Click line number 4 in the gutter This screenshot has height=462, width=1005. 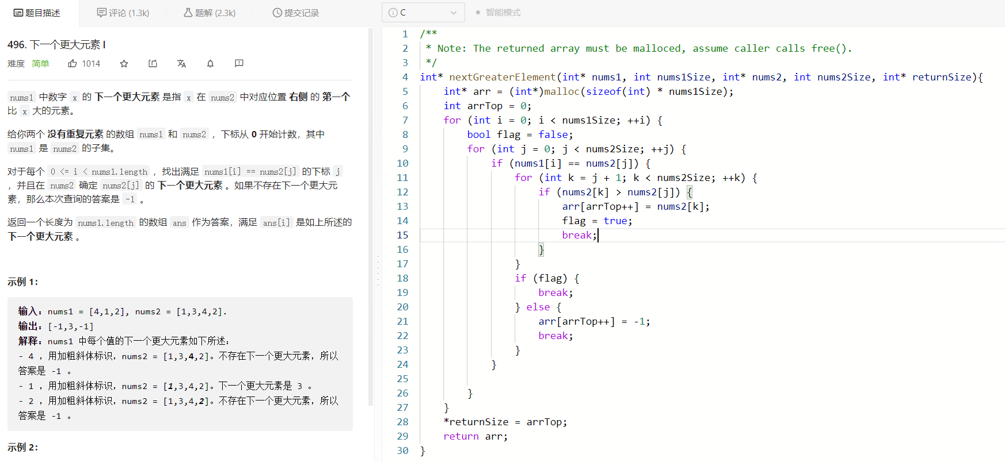pyautogui.click(x=405, y=77)
